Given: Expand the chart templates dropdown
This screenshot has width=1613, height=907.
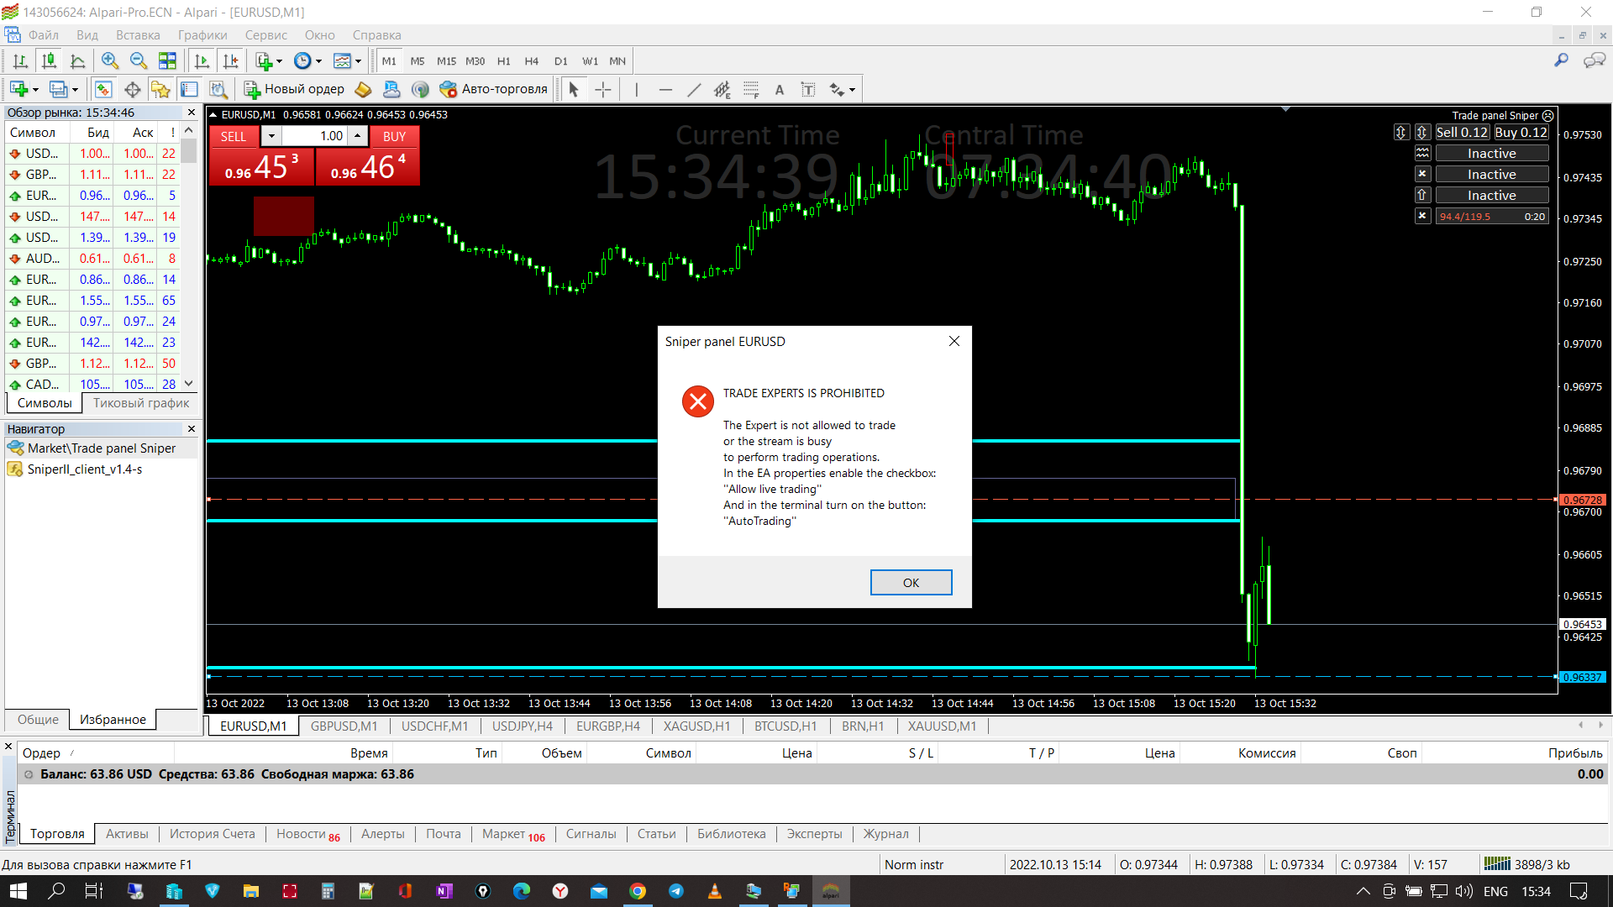Looking at the screenshot, I should tap(359, 60).
